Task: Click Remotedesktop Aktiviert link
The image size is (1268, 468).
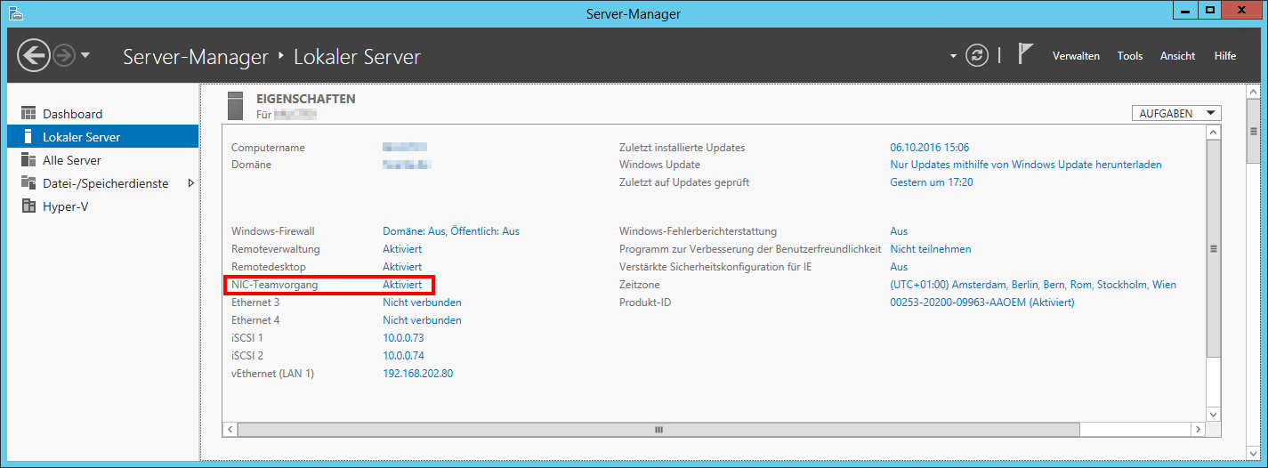Action: (x=402, y=267)
